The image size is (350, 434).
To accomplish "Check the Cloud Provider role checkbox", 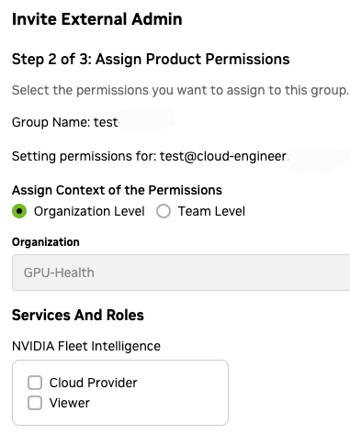I will 35,383.
